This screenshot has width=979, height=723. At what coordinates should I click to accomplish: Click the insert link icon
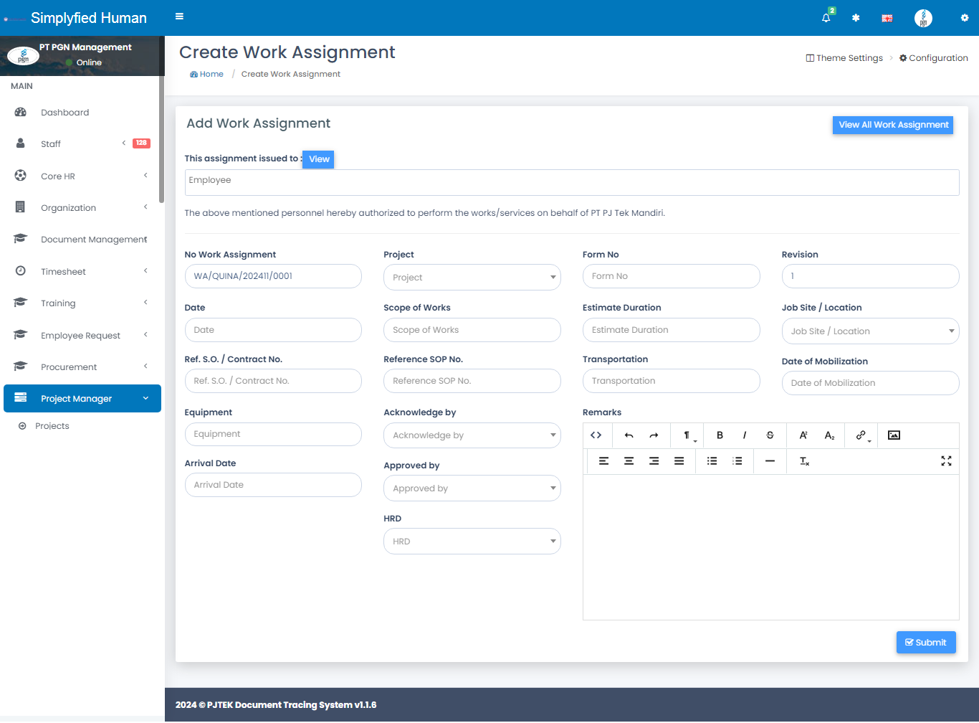861,435
